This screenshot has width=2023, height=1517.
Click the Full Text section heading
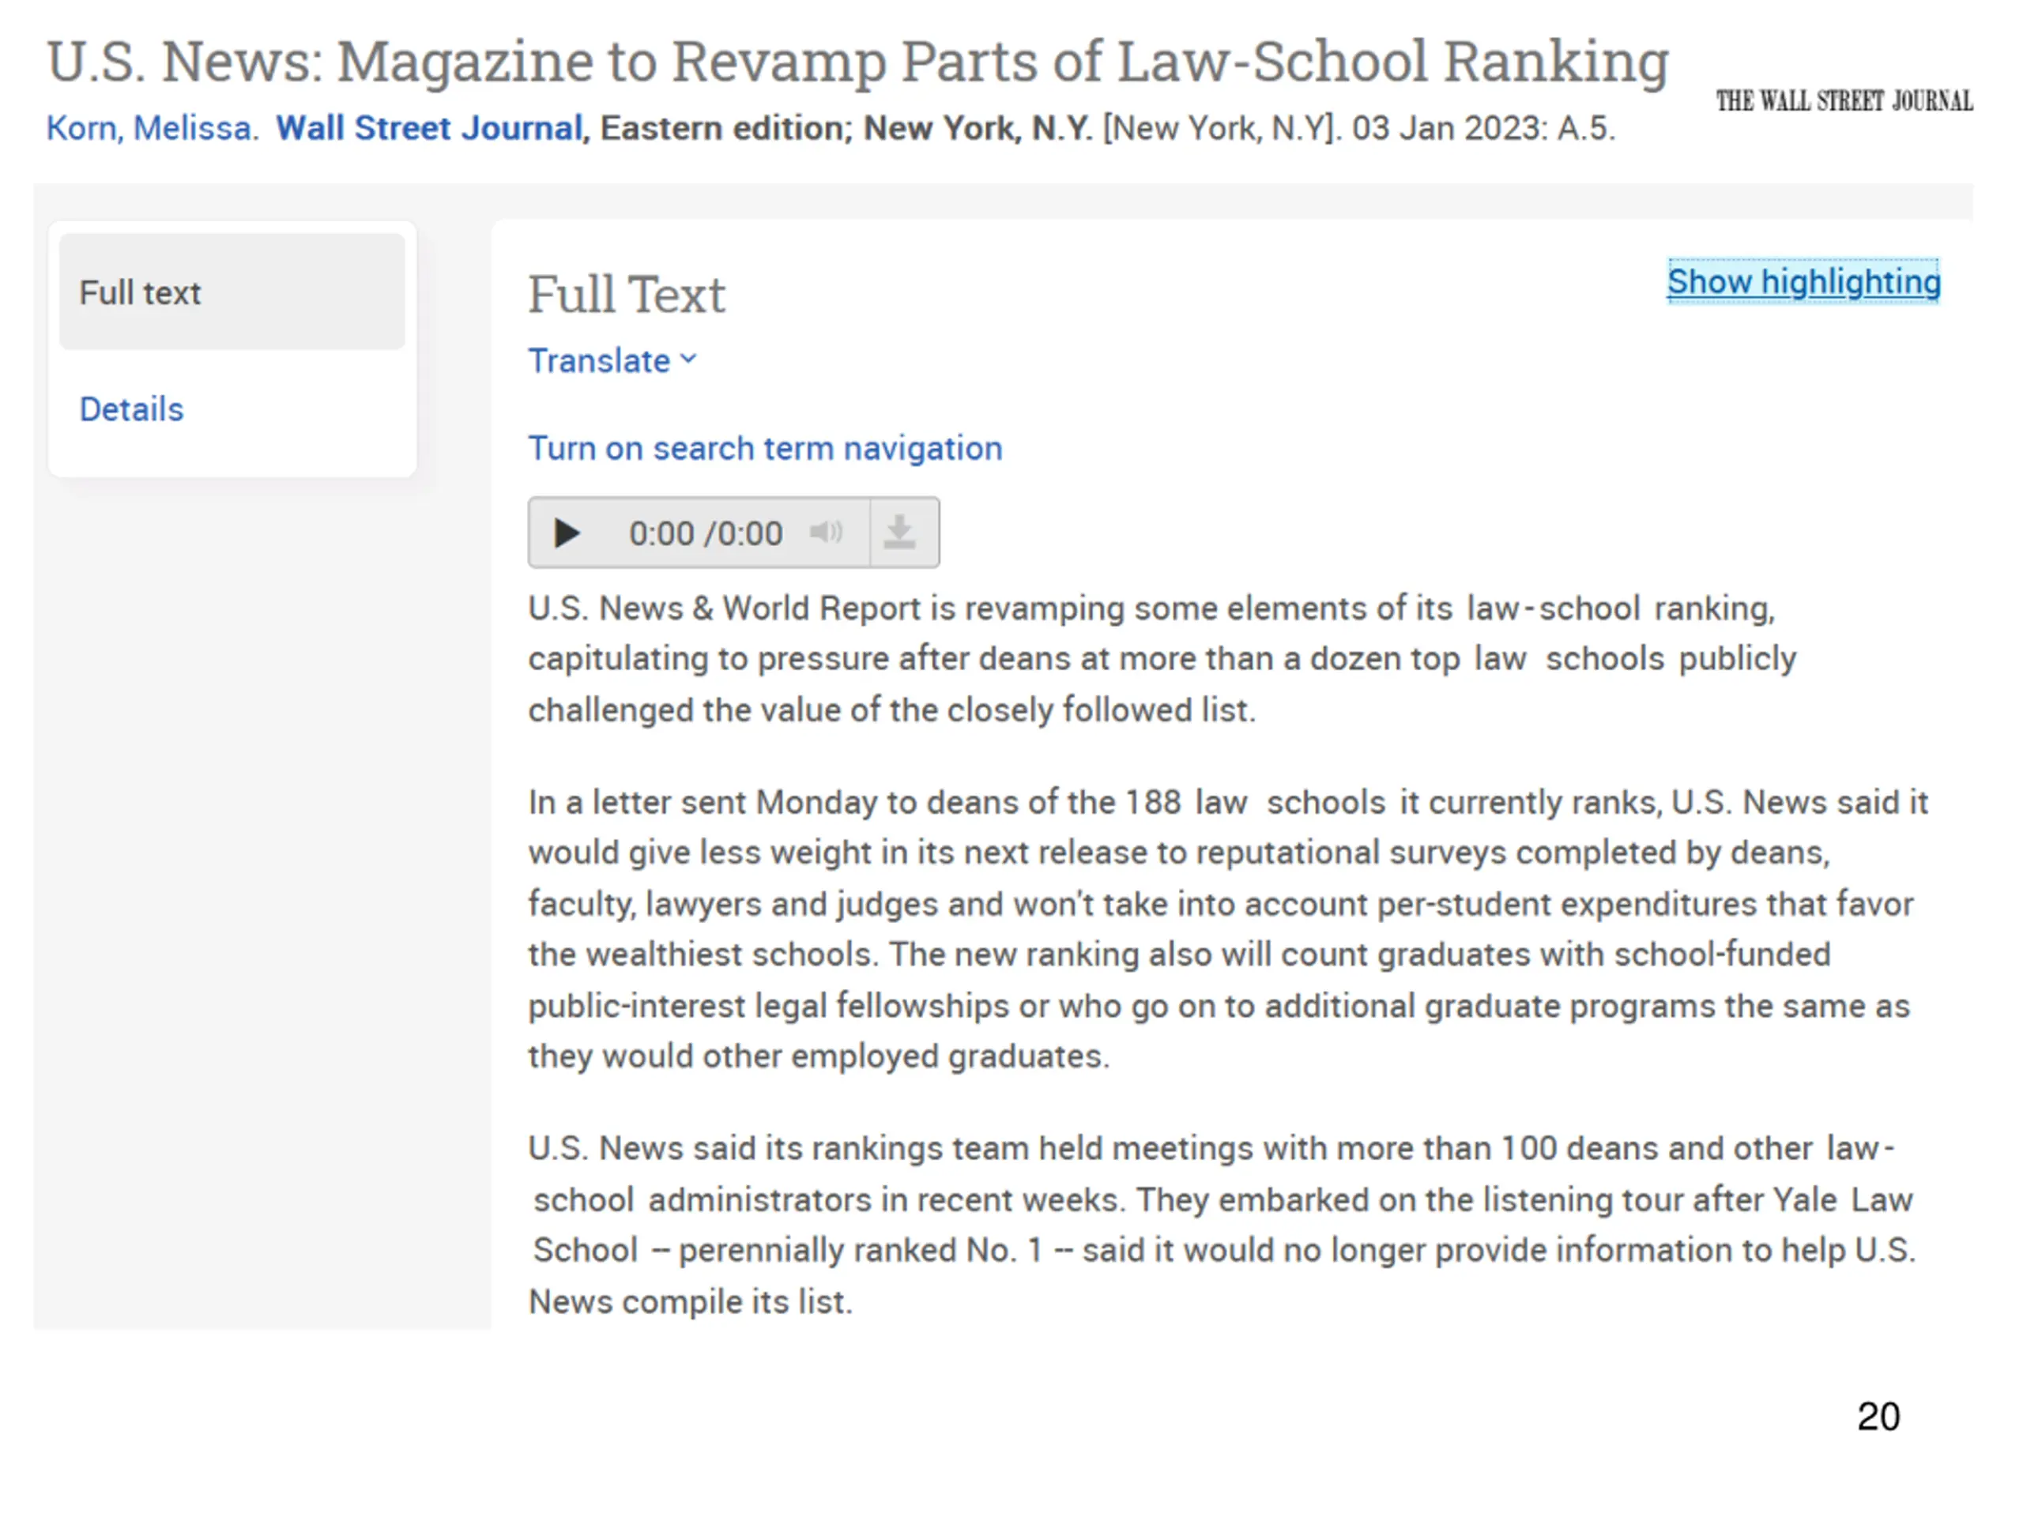tap(627, 295)
